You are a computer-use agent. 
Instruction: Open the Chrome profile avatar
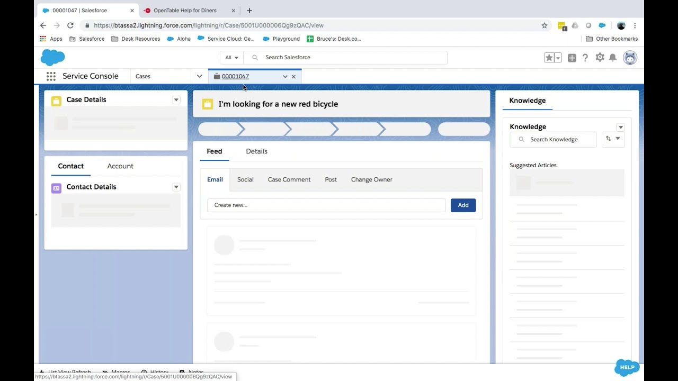click(621, 25)
